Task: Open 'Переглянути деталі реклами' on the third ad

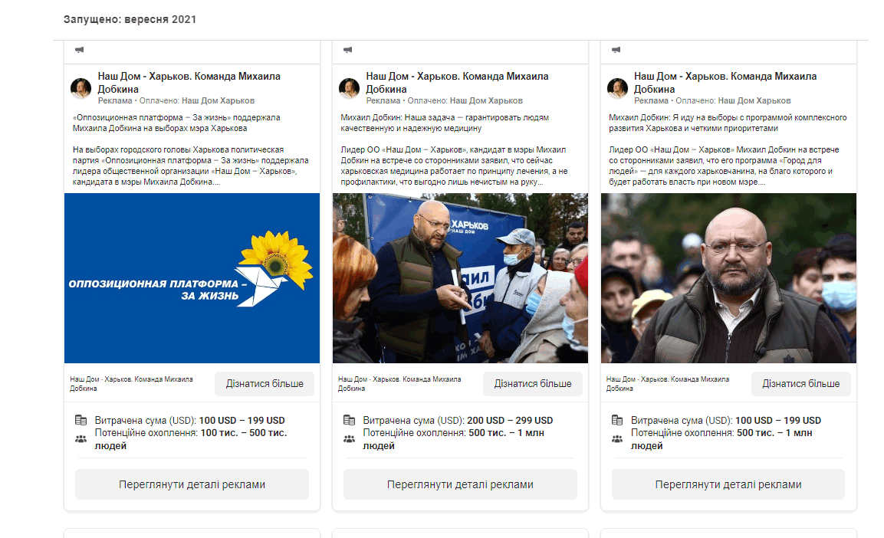Action: (x=728, y=484)
